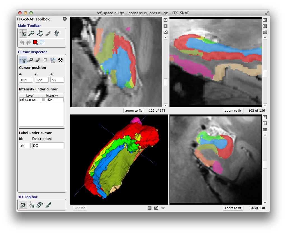Select the 3D Spray Can tool
The width and height of the screenshot is (286, 234).
point(40,205)
